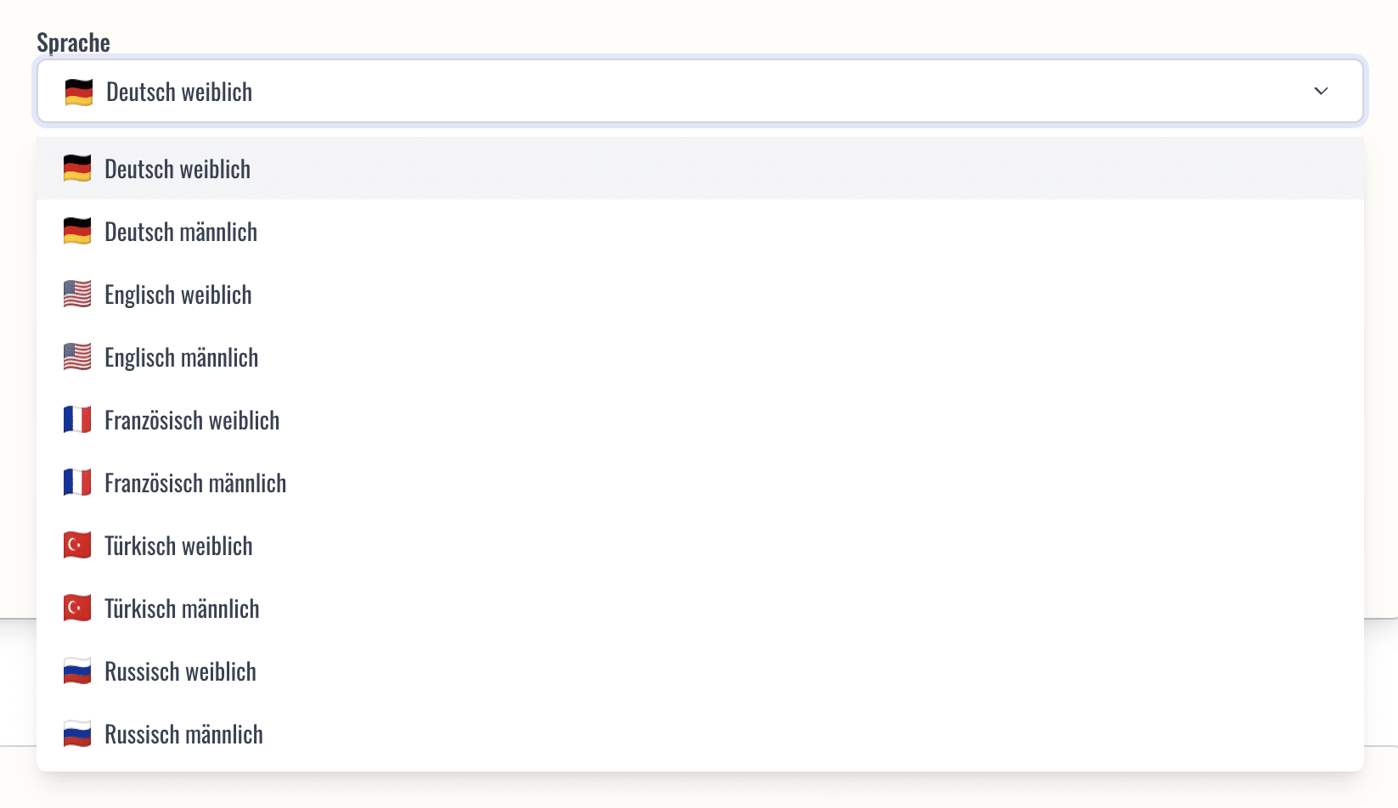Viewport: 1398px width, 808px height.
Task: Click the Turkish flag beside Türkisch weiblich
Action: coord(77,546)
